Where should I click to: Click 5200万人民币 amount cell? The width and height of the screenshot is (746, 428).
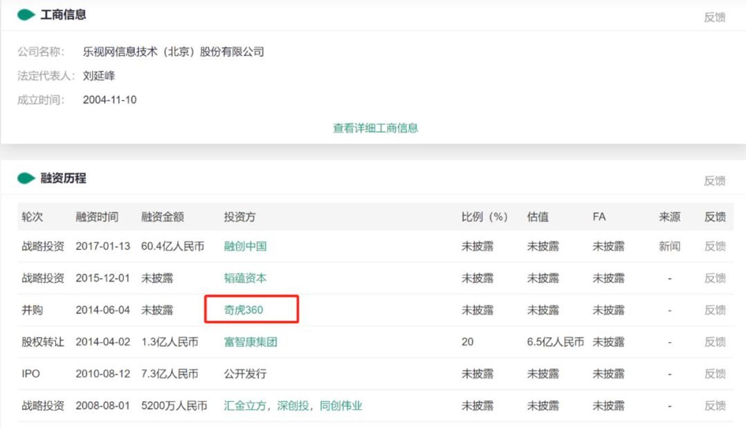[174, 406]
